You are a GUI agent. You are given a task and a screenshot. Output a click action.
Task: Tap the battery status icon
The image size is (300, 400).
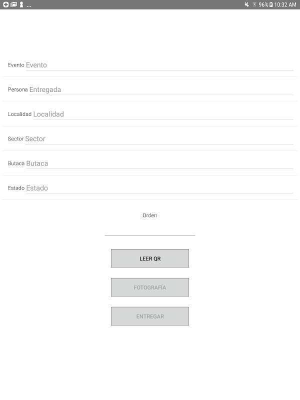(x=271, y=4)
